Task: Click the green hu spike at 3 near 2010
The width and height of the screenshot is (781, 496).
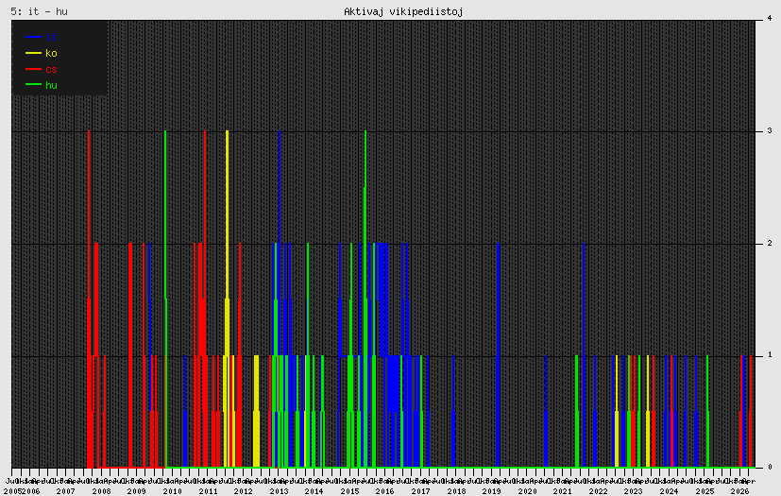Action: 165,299
